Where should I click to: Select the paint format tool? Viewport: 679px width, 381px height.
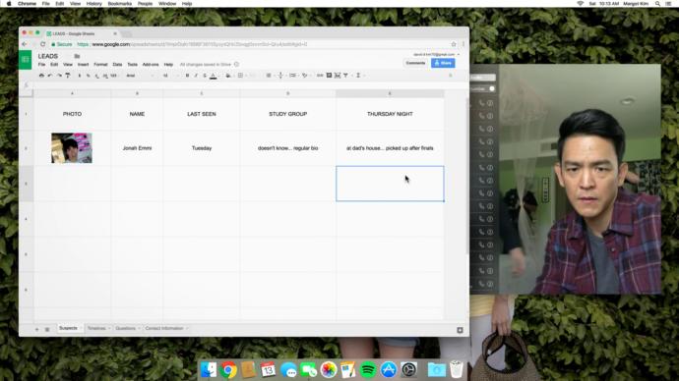(x=68, y=76)
